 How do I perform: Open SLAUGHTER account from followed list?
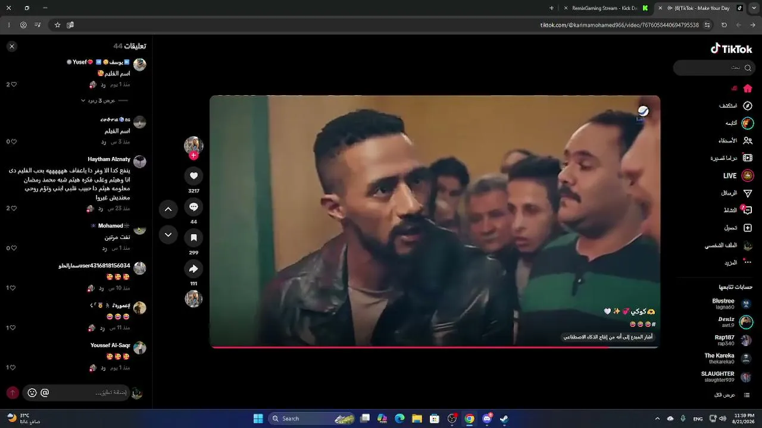click(x=727, y=377)
